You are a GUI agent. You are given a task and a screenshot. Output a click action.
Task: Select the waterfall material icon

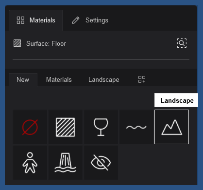point(66,163)
